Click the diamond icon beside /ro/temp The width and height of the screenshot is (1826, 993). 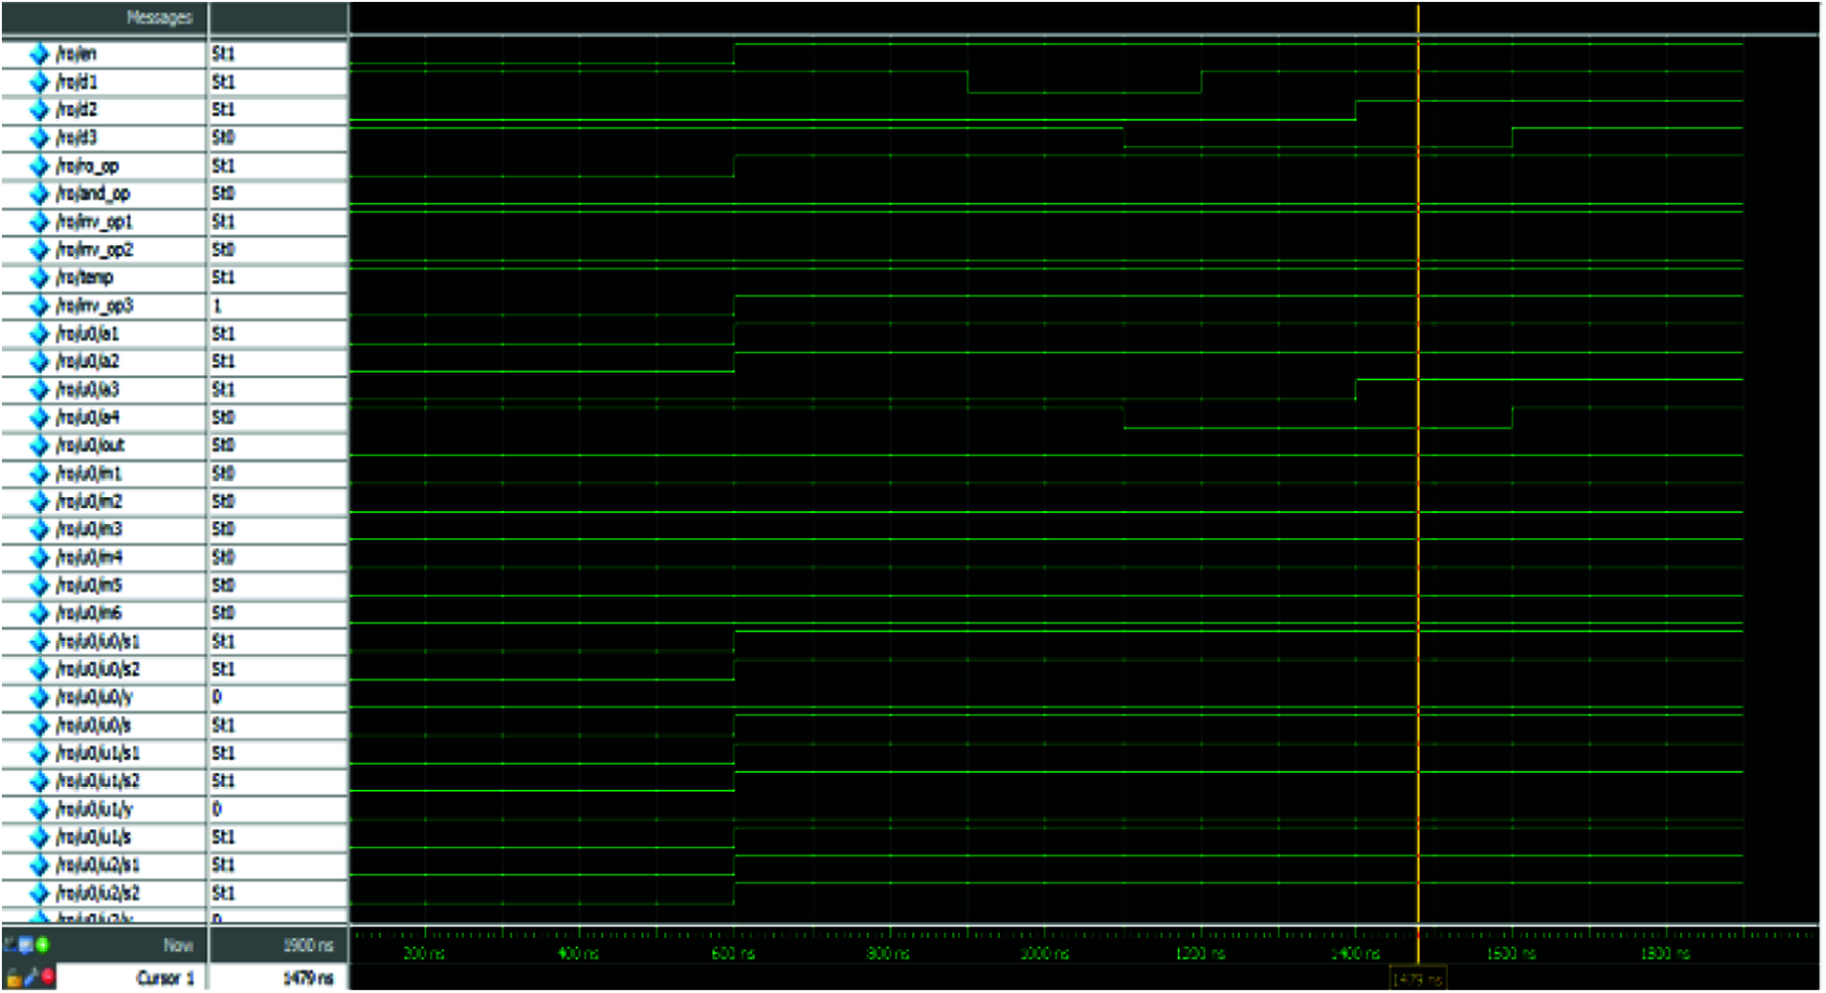[39, 278]
